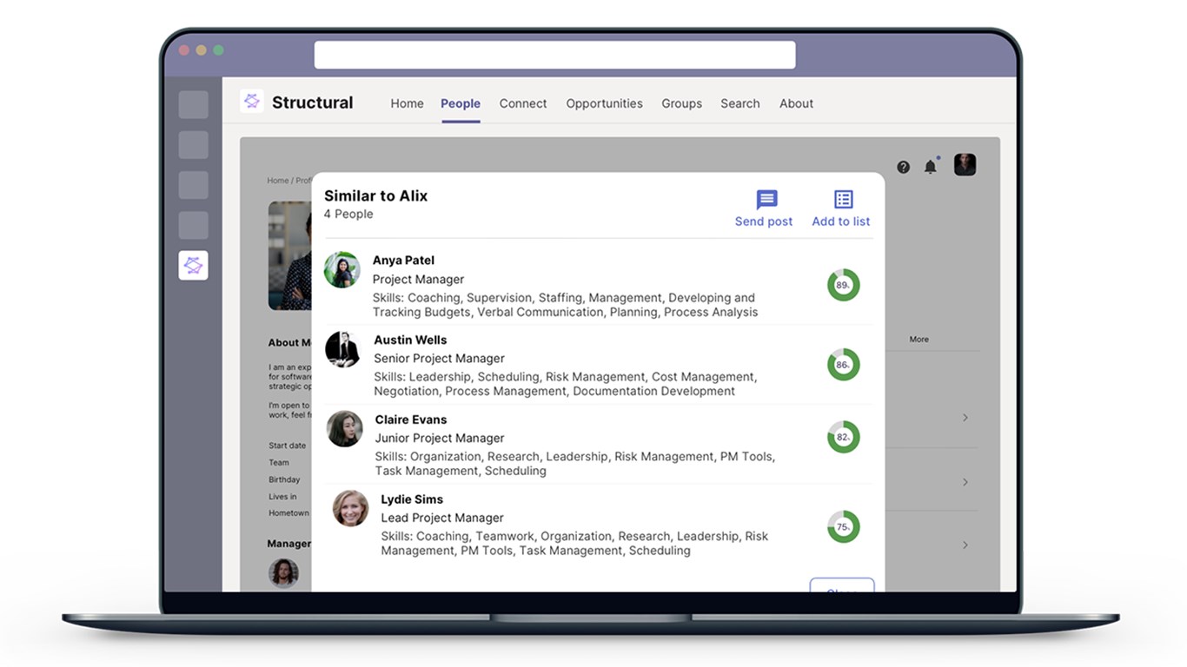Select the People tab
The image size is (1187, 667).
(x=461, y=103)
